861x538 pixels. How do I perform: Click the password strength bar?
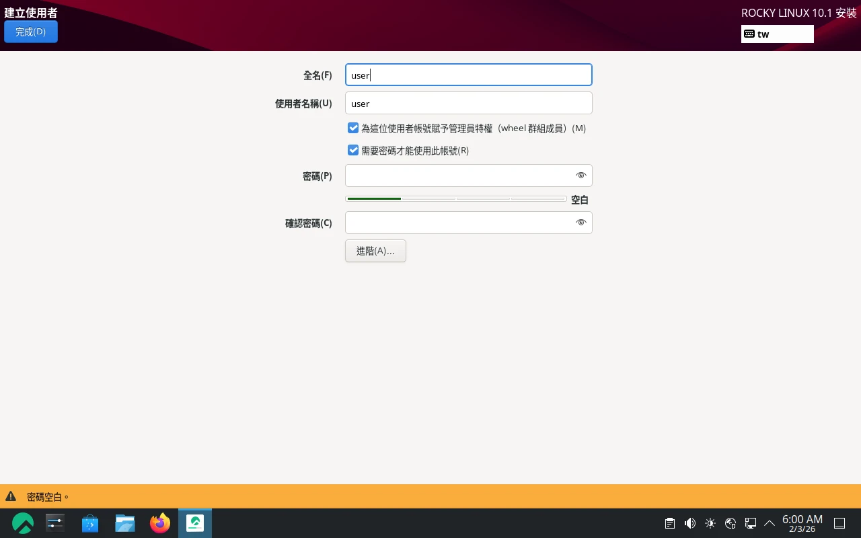(x=456, y=199)
